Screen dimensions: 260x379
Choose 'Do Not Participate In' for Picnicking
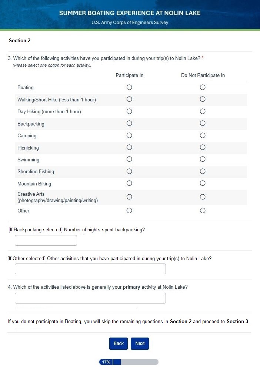click(x=203, y=147)
